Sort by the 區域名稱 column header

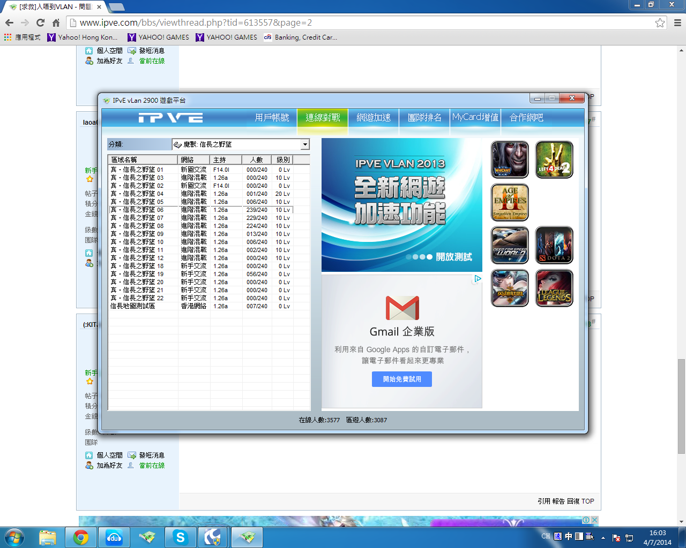coord(143,159)
